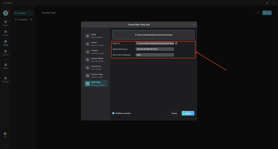Click the Add task button

pos(267,13)
